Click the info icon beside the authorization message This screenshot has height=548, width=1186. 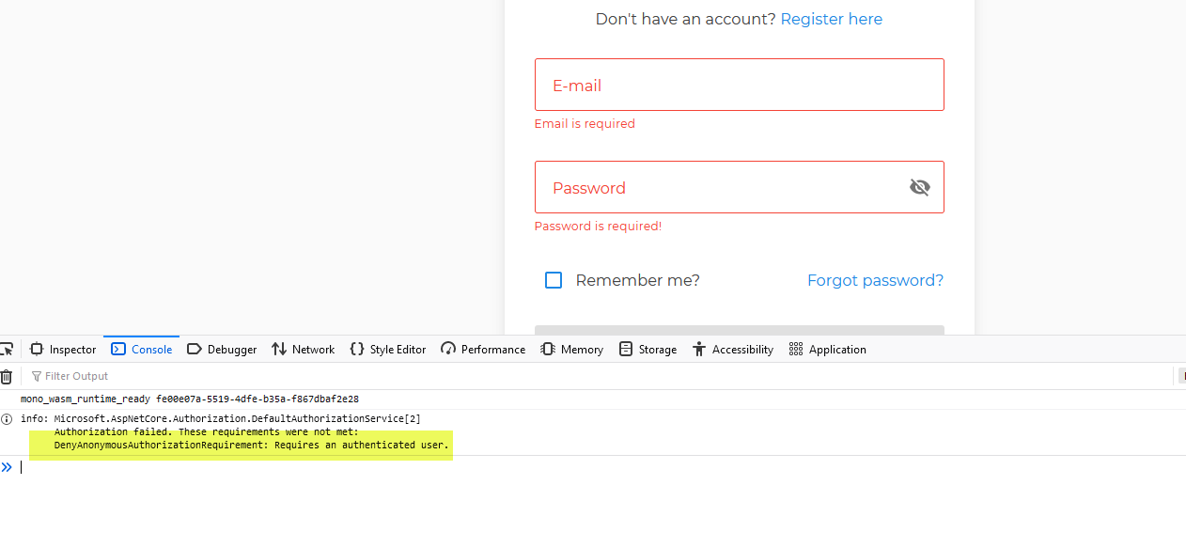click(8, 419)
